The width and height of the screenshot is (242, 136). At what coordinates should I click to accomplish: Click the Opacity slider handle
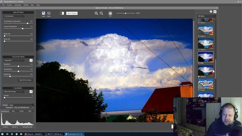tap(5, 97)
